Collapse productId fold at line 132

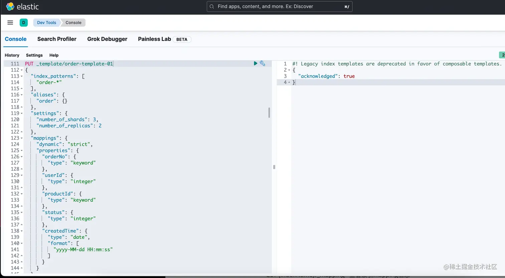pyautogui.click(x=22, y=194)
